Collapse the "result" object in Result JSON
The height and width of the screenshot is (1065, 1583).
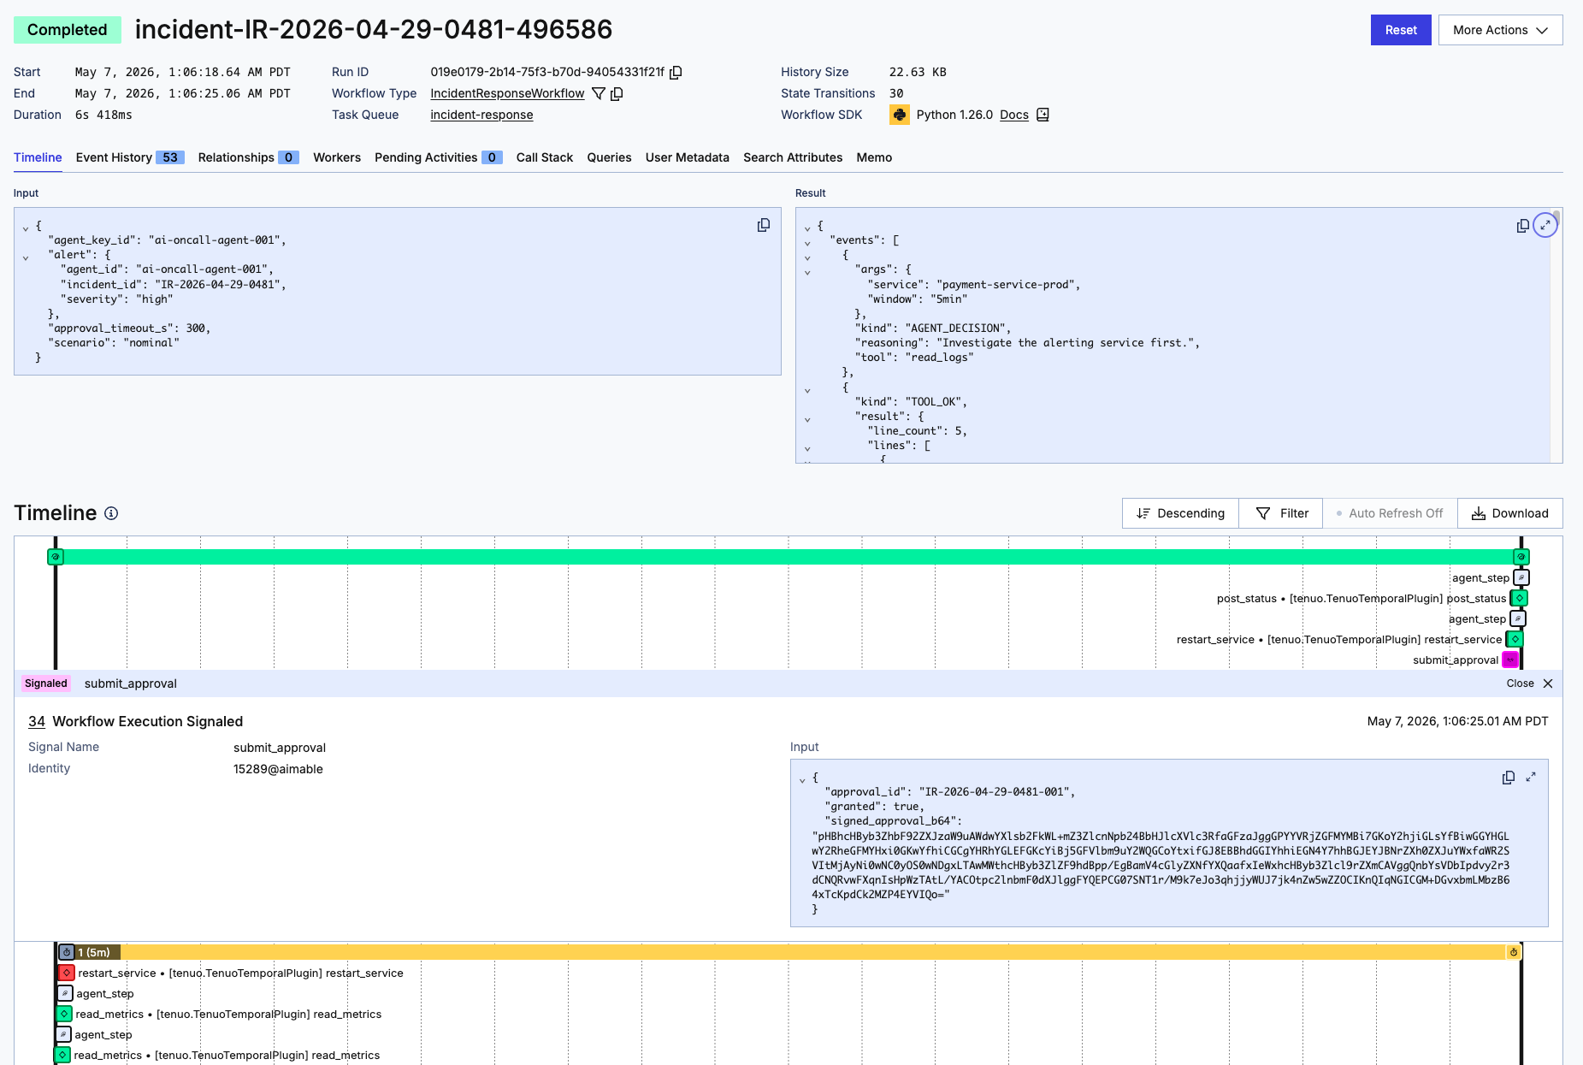pos(807,419)
